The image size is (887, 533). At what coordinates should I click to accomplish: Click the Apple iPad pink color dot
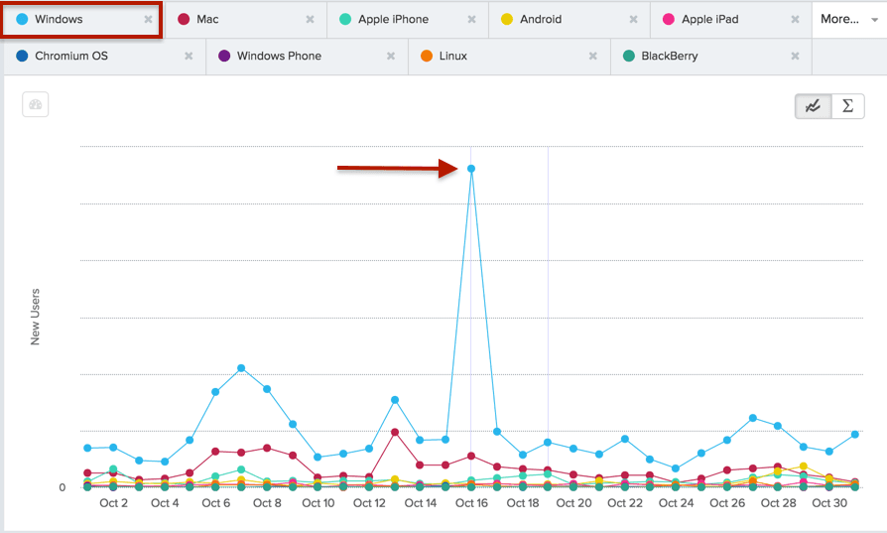tap(669, 19)
